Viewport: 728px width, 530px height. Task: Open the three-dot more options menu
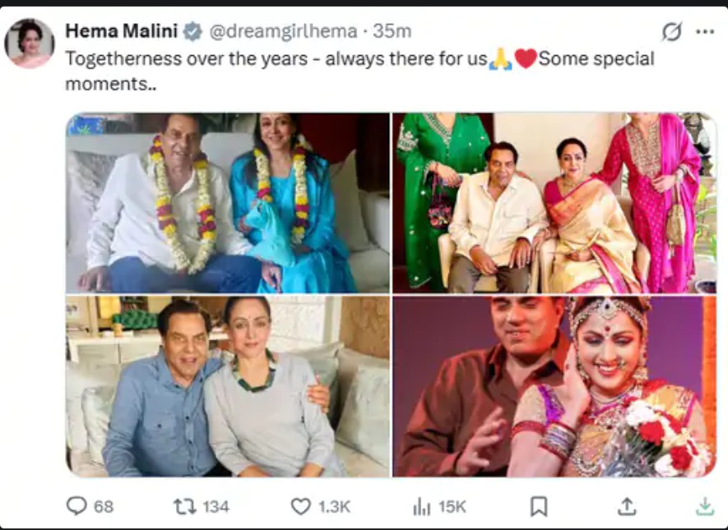705,31
